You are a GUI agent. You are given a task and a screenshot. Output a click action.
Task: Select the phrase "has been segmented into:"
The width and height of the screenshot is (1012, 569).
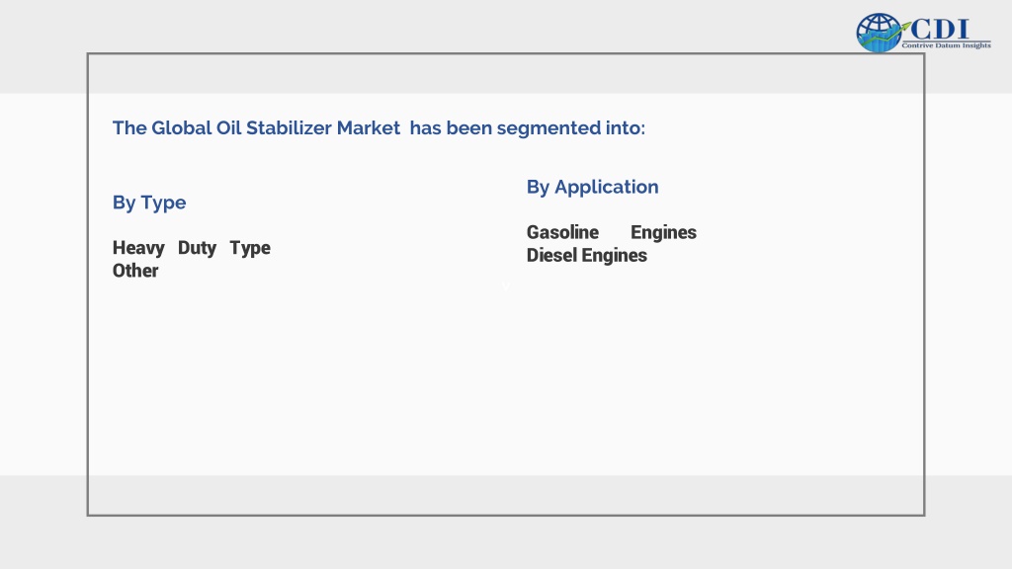[x=528, y=128]
